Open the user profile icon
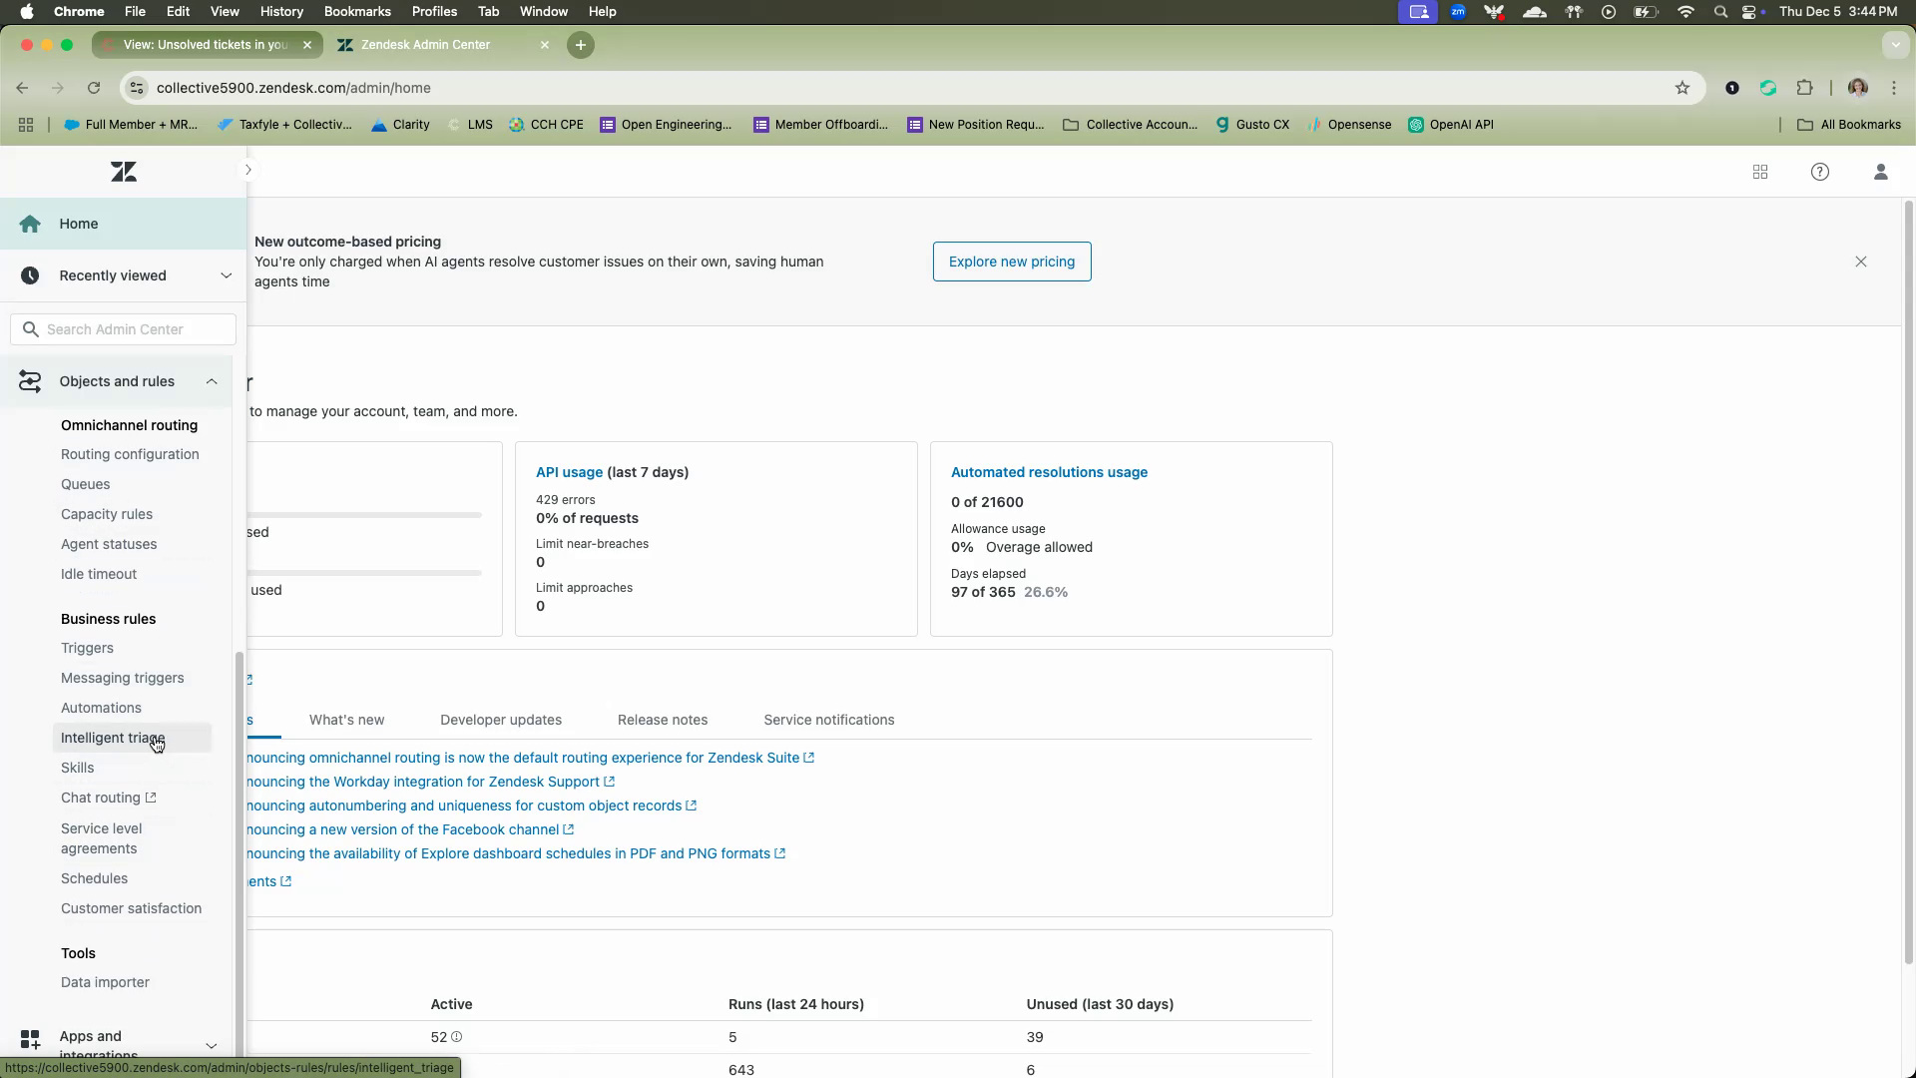 coord(1881,172)
